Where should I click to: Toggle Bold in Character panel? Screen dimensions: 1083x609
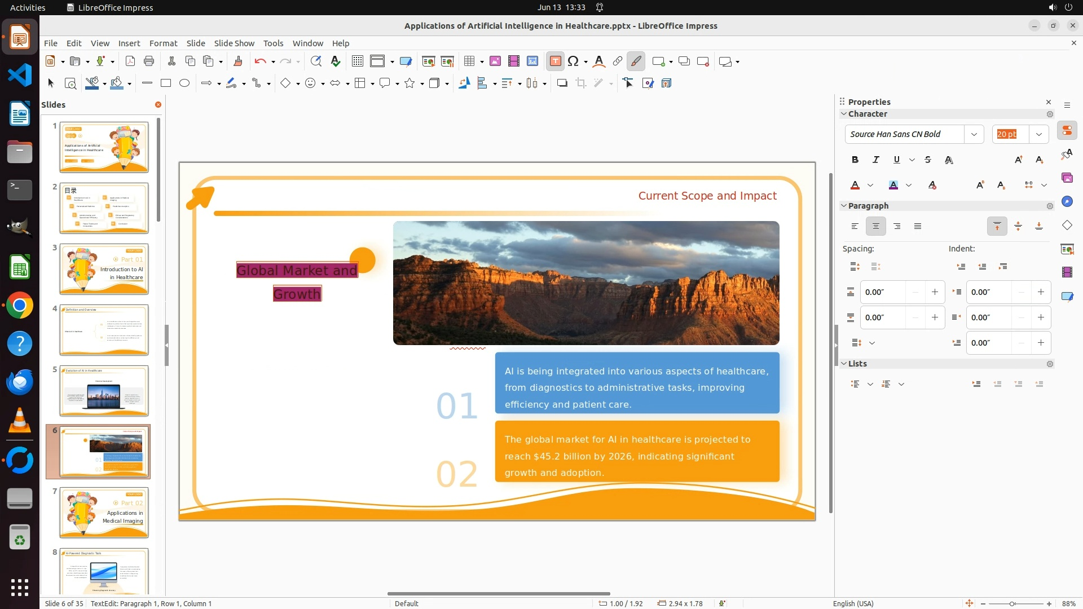(855, 160)
